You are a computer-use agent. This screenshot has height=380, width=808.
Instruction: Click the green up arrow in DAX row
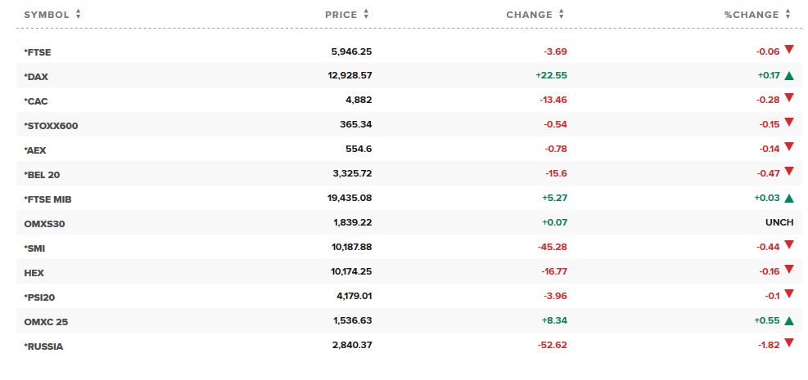click(789, 75)
